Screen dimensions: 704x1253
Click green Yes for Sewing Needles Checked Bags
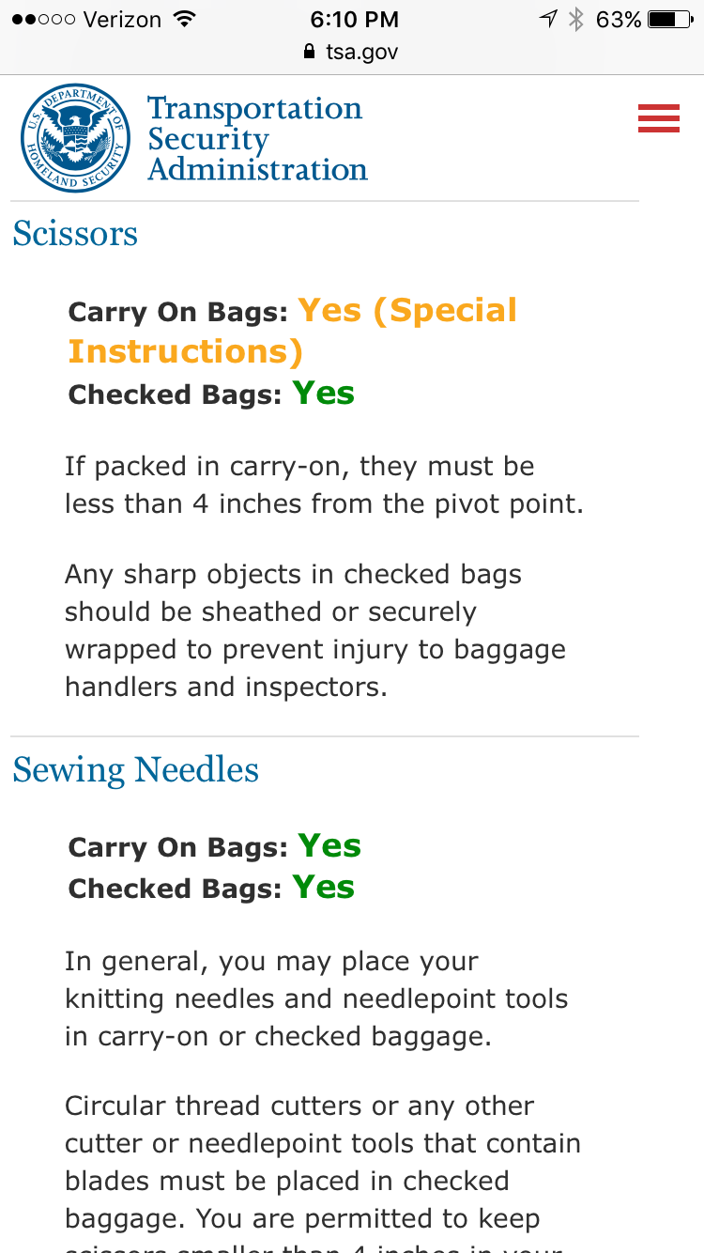323,887
